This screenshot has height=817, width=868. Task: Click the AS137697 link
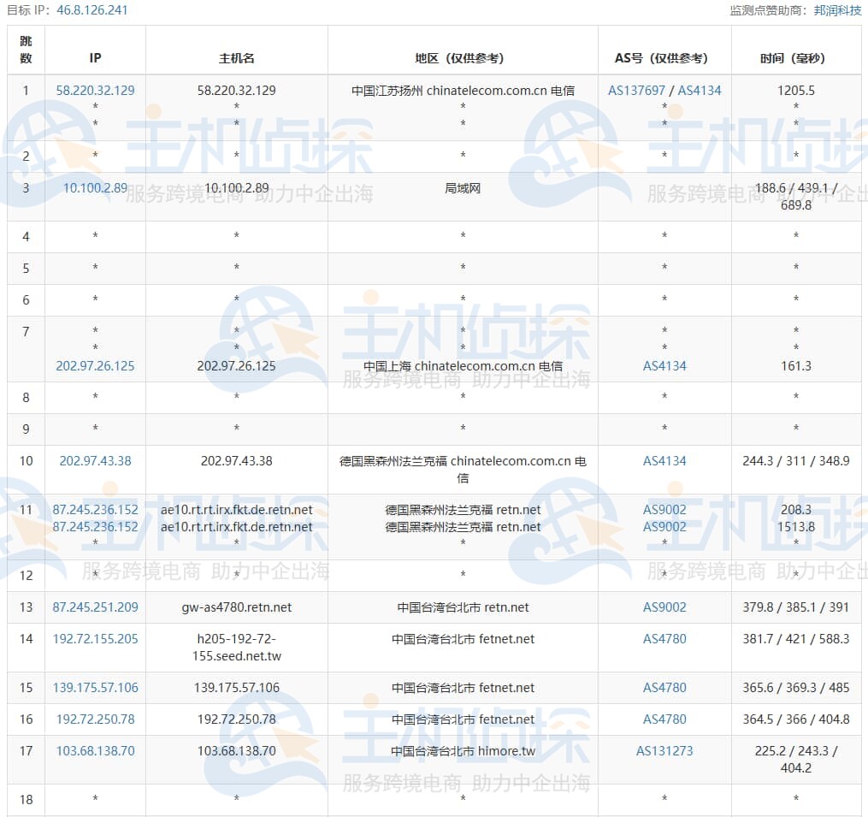[x=636, y=90]
